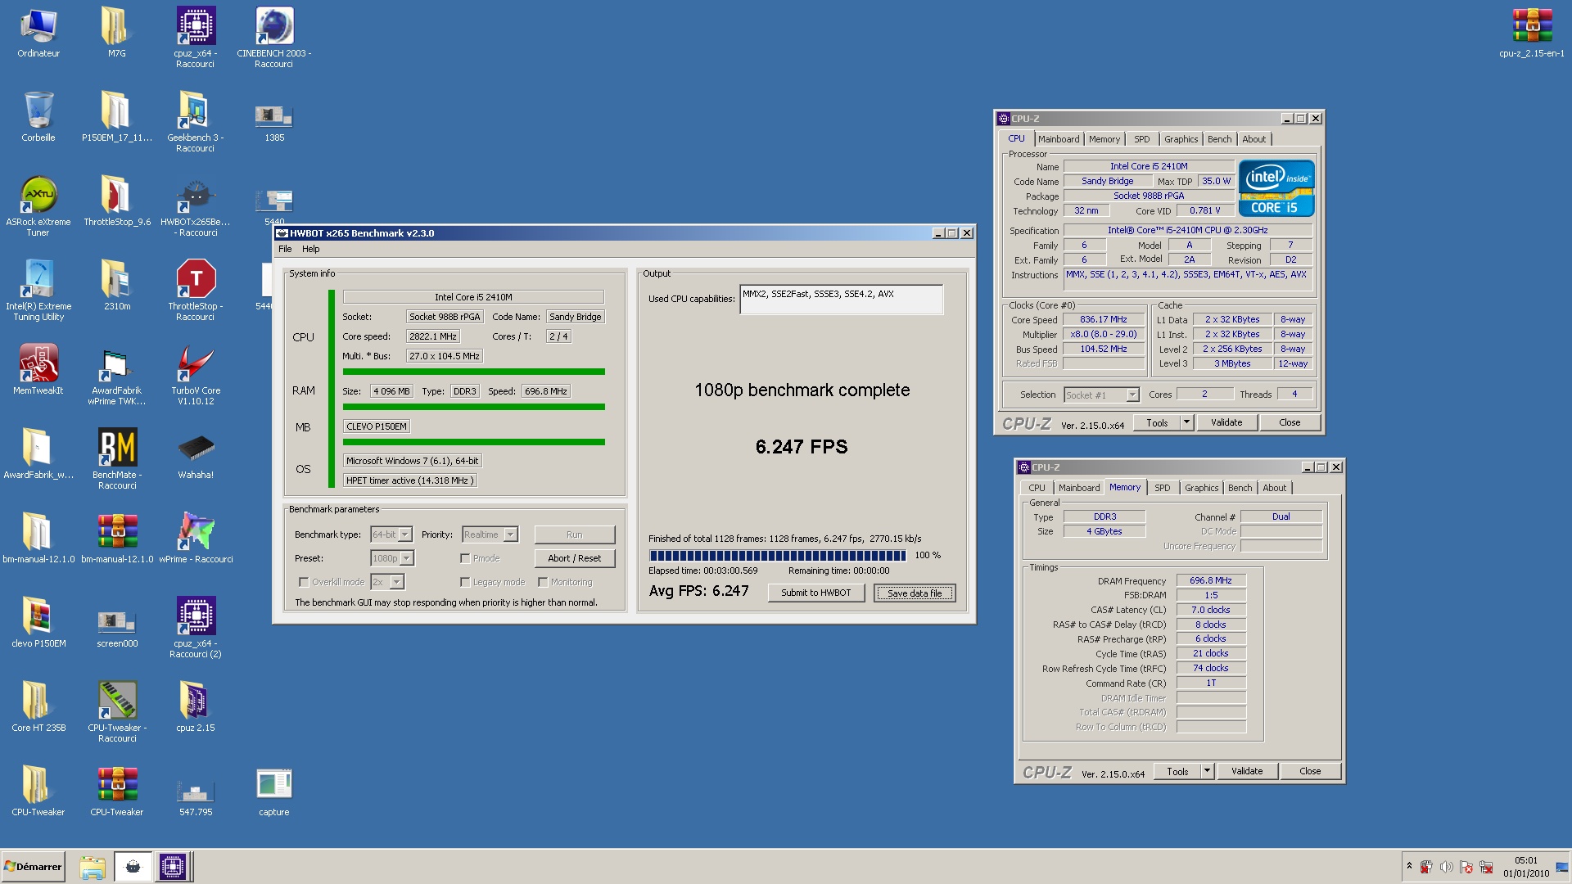Viewport: 1572px width, 884px height.
Task: Launch TurboV Core V1.10.12 icon
Action: tap(196, 365)
